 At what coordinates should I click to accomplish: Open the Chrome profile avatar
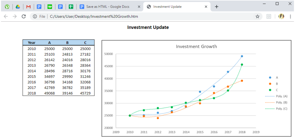coord(281,17)
